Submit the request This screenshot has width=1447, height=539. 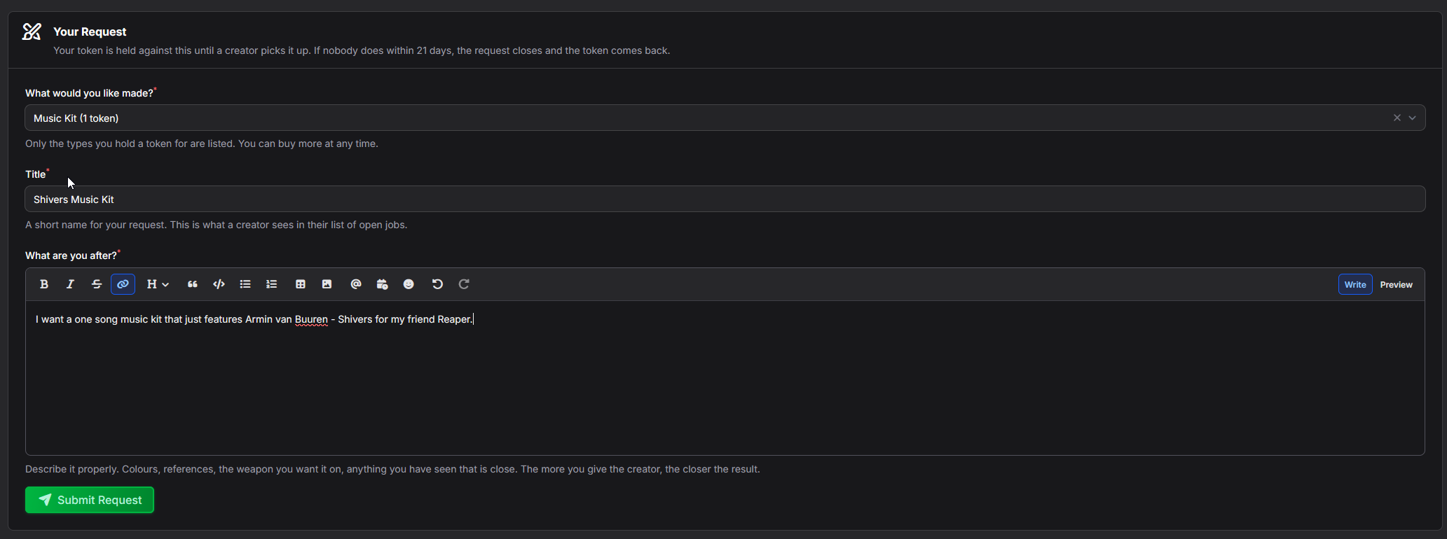click(x=90, y=500)
